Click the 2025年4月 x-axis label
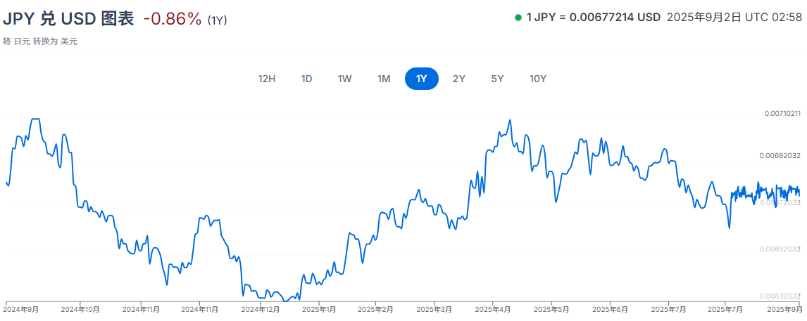 [493, 310]
